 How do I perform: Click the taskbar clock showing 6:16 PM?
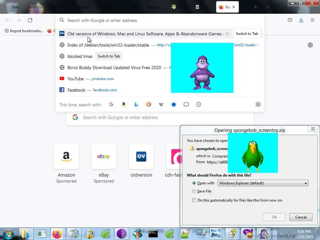[x=304, y=234]
